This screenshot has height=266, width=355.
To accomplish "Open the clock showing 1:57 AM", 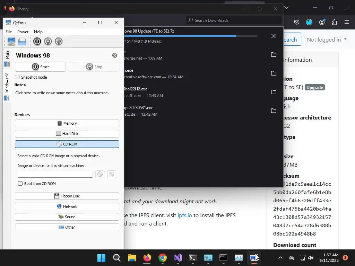I will (329, 258).
